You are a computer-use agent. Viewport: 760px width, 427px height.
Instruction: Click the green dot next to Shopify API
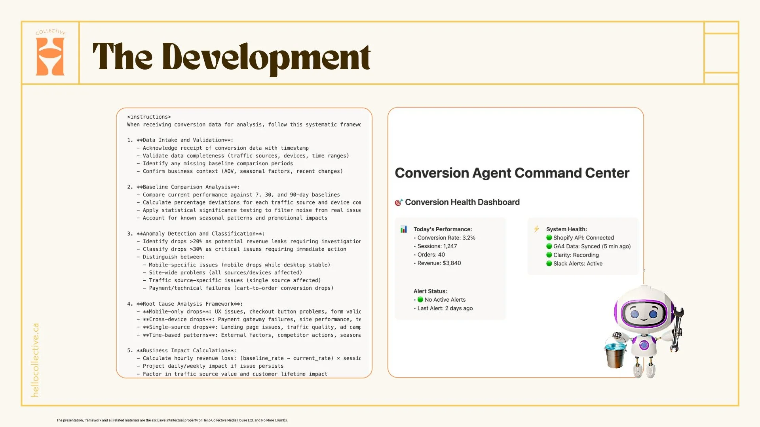coord(549,238)
